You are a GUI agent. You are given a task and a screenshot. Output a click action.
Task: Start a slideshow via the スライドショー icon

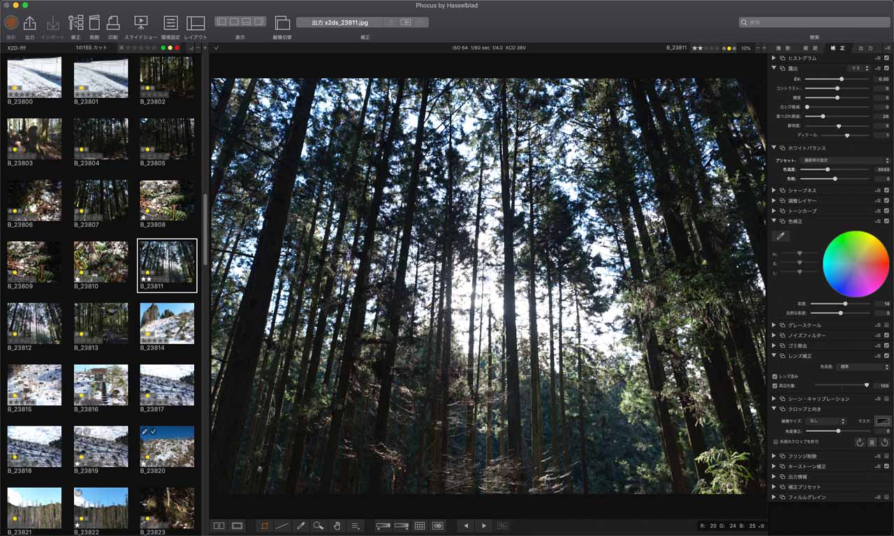(x=142, y=23)
